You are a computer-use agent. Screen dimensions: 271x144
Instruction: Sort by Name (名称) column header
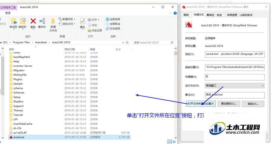point(12,49)
